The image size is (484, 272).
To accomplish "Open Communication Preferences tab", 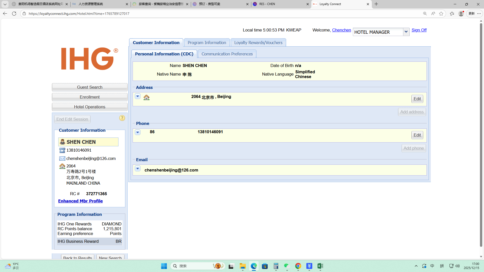I will tap(227, 54).
